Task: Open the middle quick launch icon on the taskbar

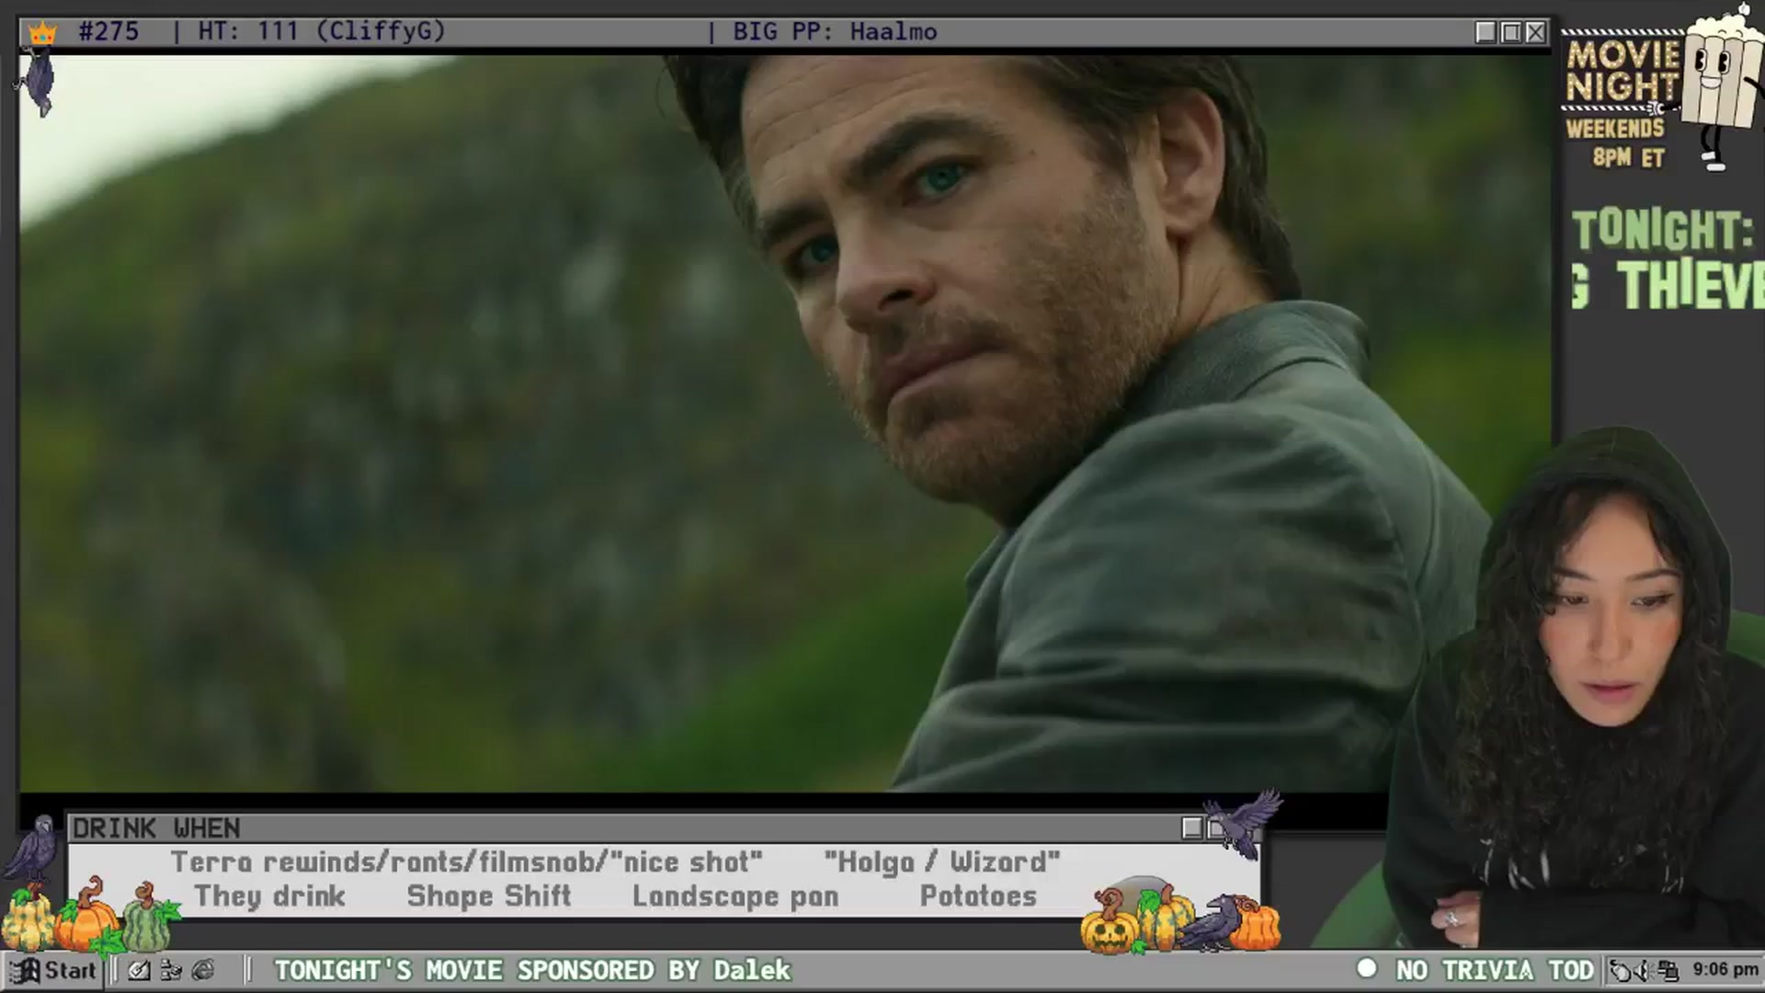Action: point(171,970)
